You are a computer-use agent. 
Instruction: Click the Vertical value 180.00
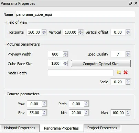pyautogui.click(x=71, y=32)
